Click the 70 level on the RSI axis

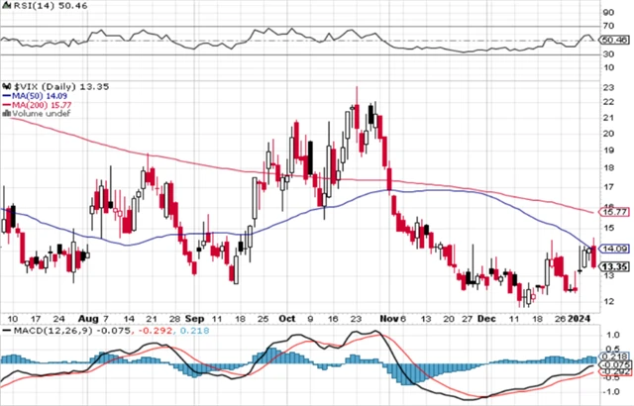tap(608, 27)
